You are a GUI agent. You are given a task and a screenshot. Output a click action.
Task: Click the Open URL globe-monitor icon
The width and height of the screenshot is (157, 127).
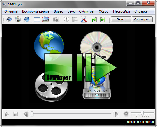[27, 19]
